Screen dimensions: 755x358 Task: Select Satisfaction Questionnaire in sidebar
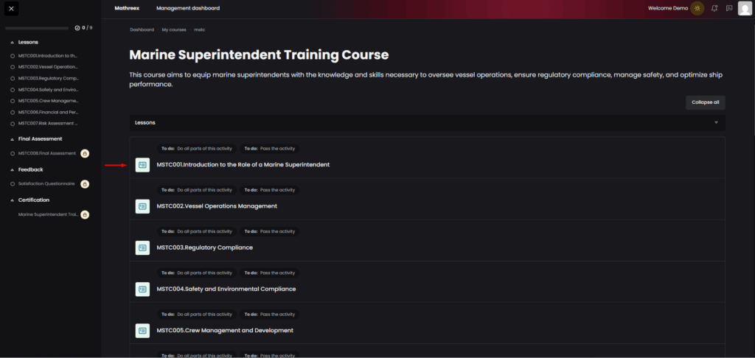pyautogui.click(x=46, y=184)
